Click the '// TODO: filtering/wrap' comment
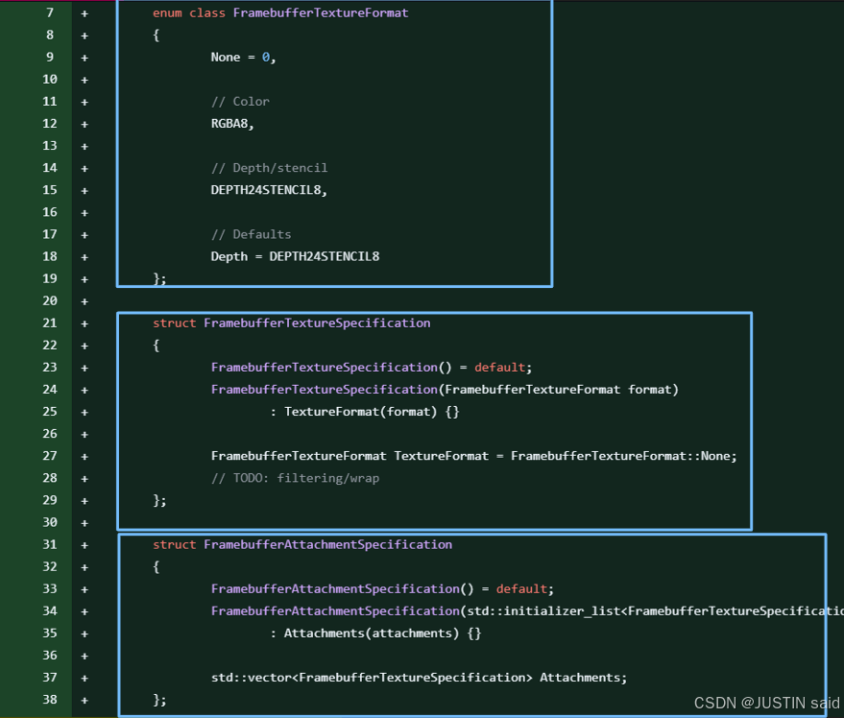 (295, 478)
